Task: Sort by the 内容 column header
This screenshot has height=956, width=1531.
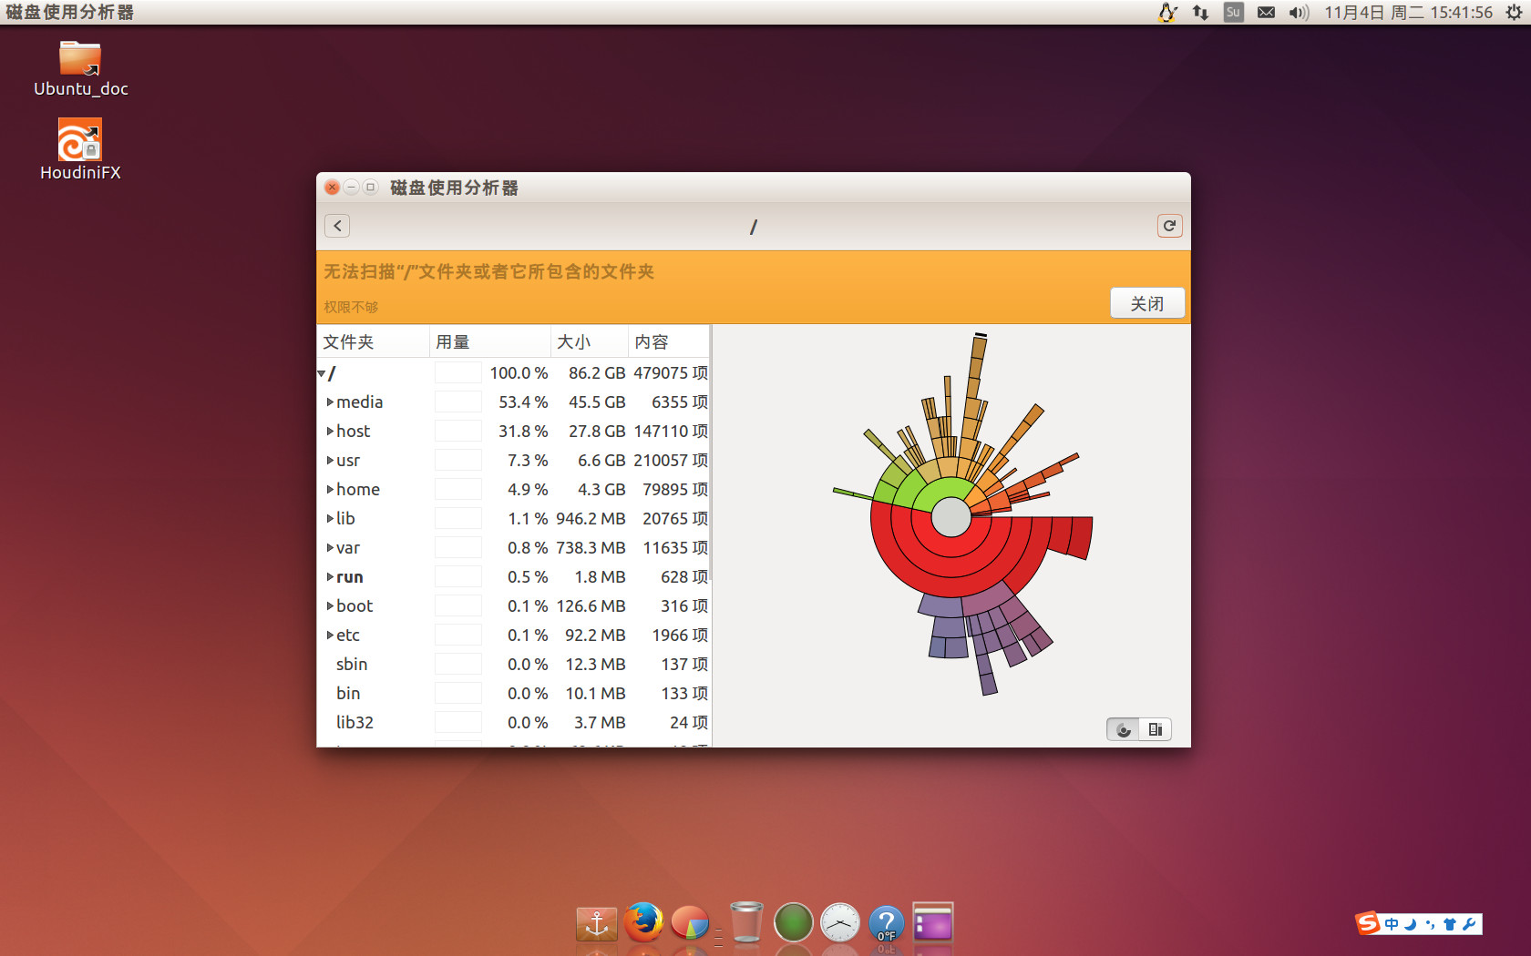Action: pyautogui.click(x=669, y=341)
